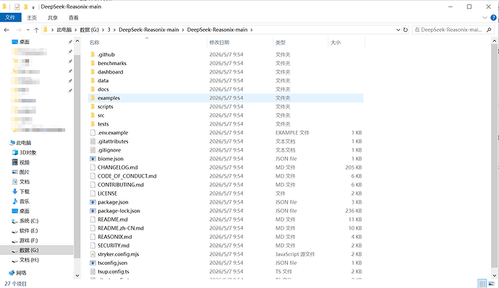Select 此电脑 in navigation pane
This screenshot has width=499, height=288.
tap(20, 143)
